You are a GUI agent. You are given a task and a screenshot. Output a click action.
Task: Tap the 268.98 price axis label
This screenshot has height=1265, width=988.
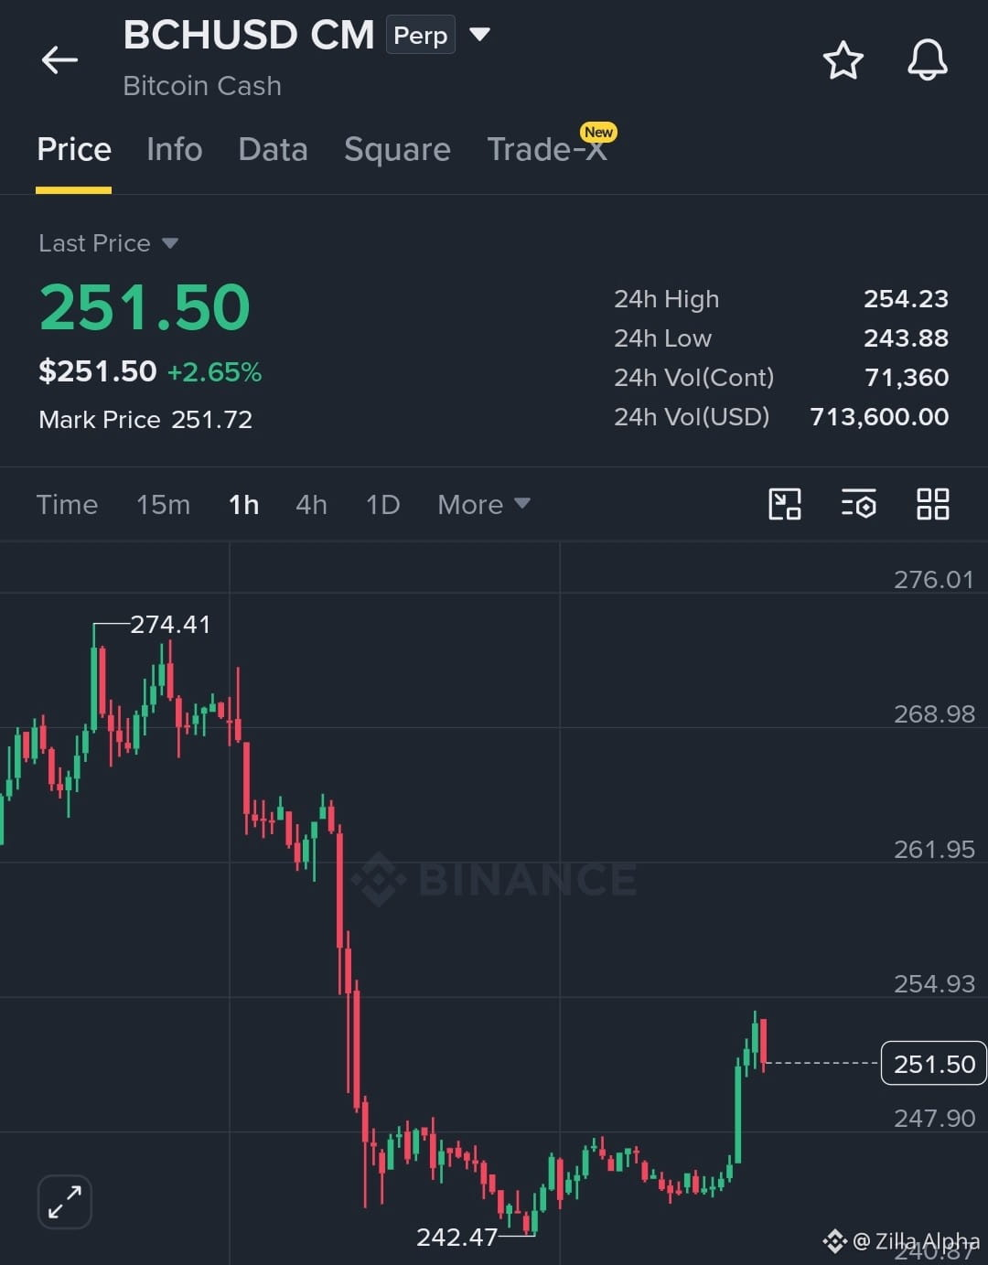(934, 714)
